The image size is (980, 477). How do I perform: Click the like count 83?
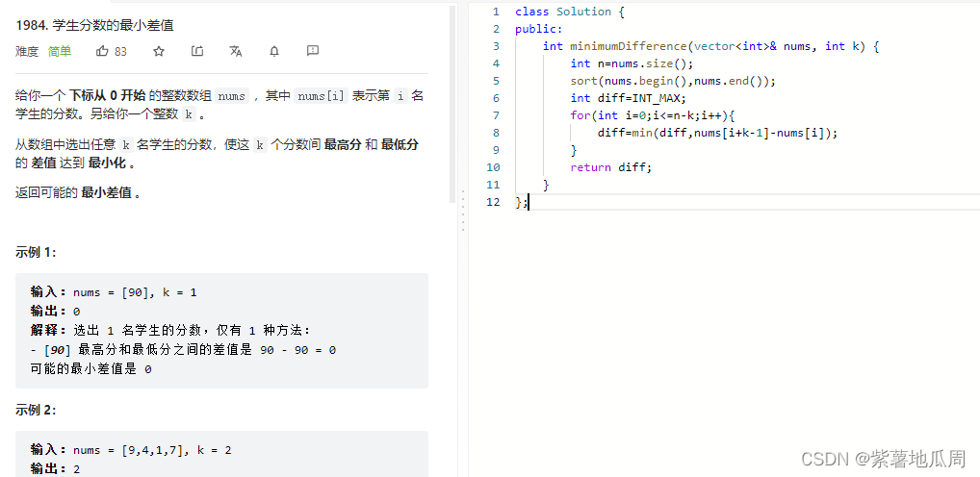point(120,52)
